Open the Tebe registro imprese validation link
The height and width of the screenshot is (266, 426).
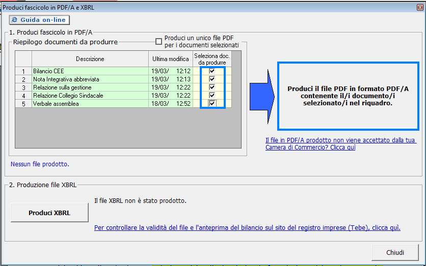point(247,228)
